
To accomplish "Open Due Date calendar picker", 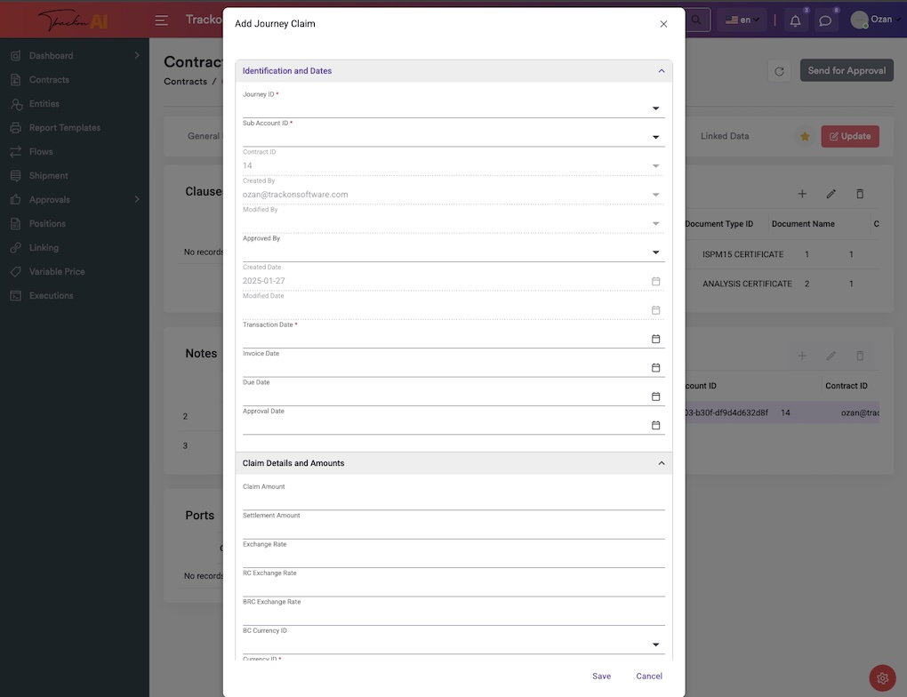I will pyautogui.click(x=656, y=397).
